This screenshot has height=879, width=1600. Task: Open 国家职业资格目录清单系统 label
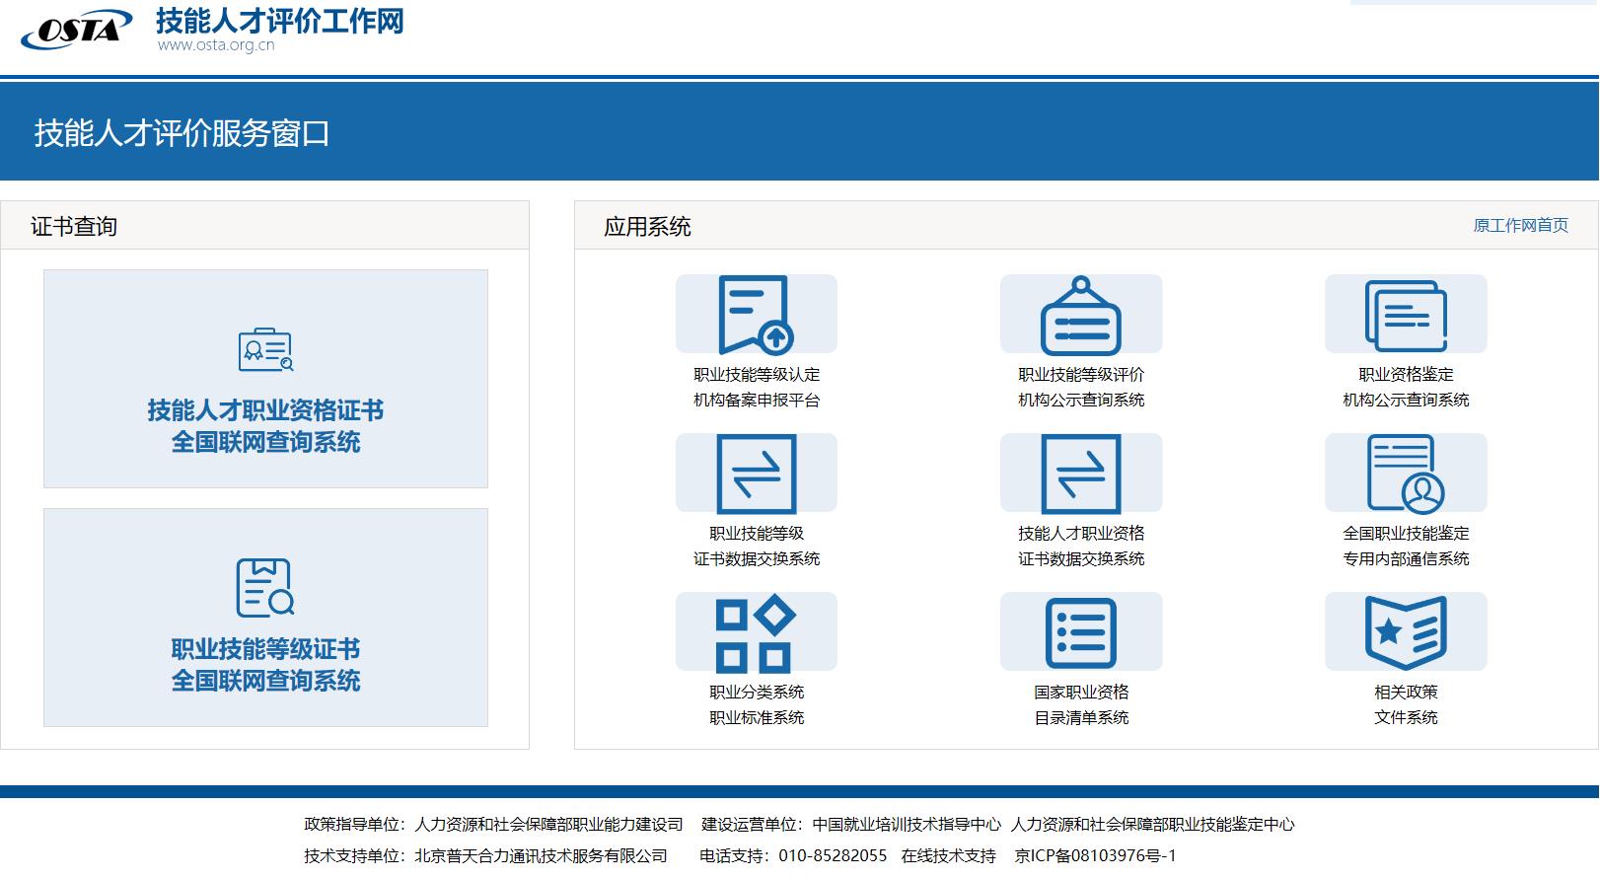1081,705
